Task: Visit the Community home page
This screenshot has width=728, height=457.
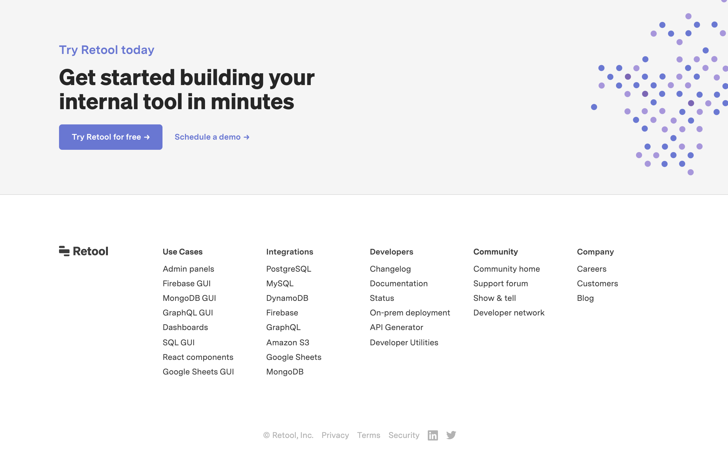Action: pyautogui.click(x=506, y=268)
